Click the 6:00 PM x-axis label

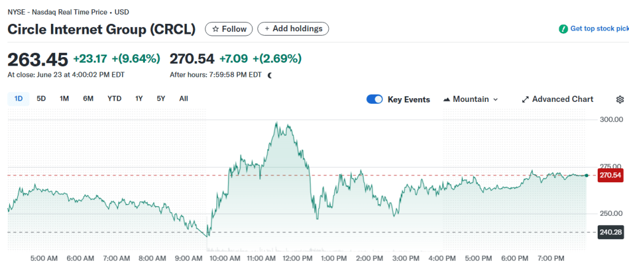pos(514,258)
